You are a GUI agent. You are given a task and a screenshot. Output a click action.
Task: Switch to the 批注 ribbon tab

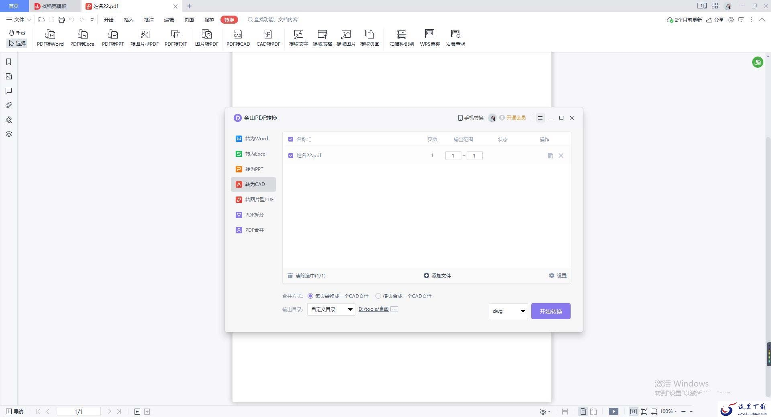click(x=149, y=20)
